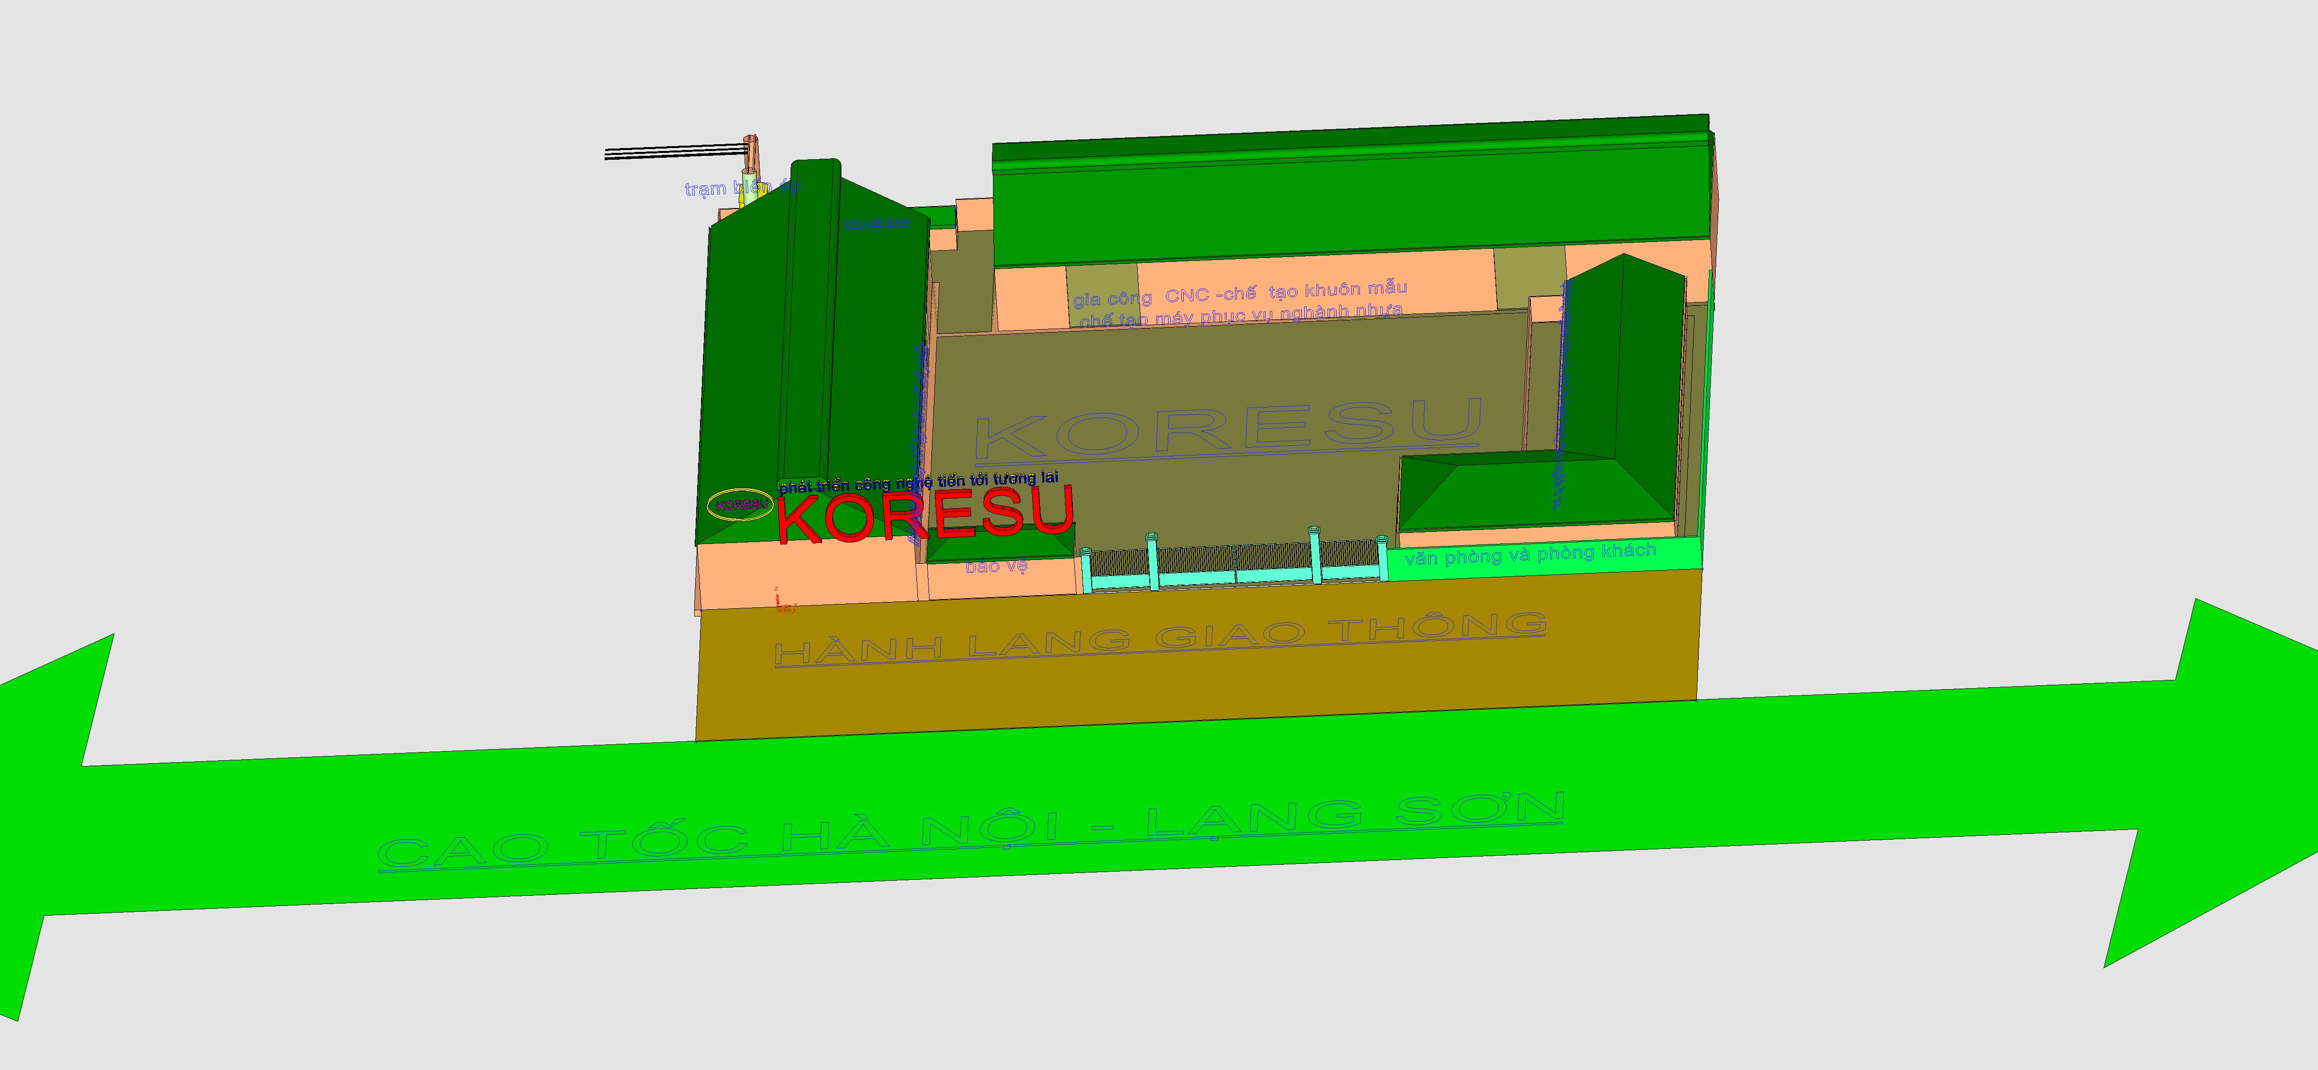Click the 'HÀNH LANG GIAO THÔNG' label
Viewport: 2318px width, 1070px height.
1160,639
